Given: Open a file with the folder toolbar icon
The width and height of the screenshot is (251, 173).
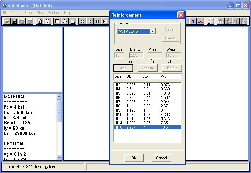Looking at the screenshot, I should click(7, 21).
